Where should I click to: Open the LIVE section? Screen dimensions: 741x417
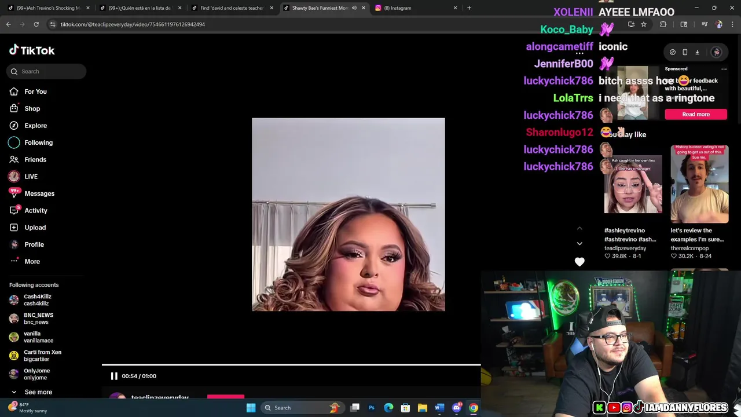click(x=31, y=177)
